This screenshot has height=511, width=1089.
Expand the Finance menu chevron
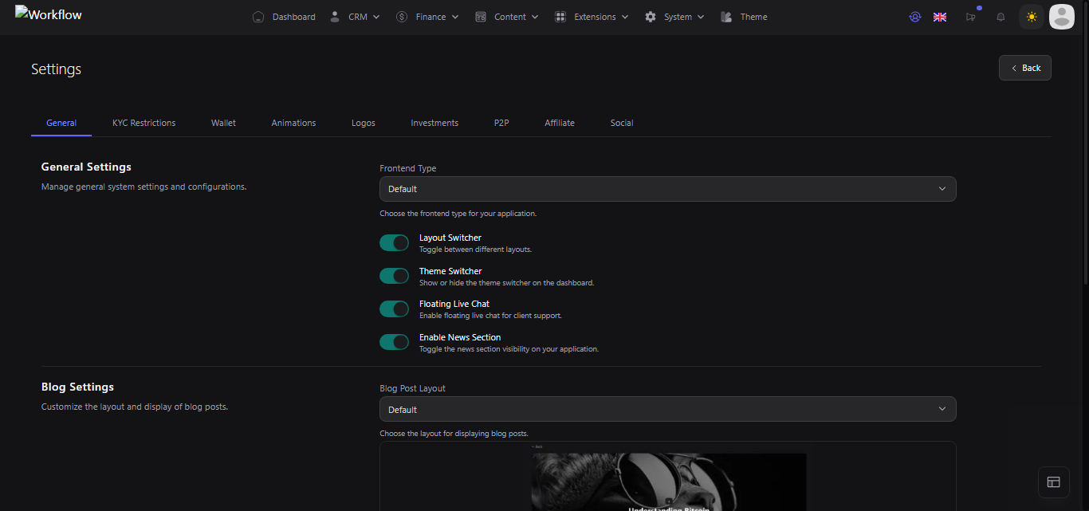455,17
